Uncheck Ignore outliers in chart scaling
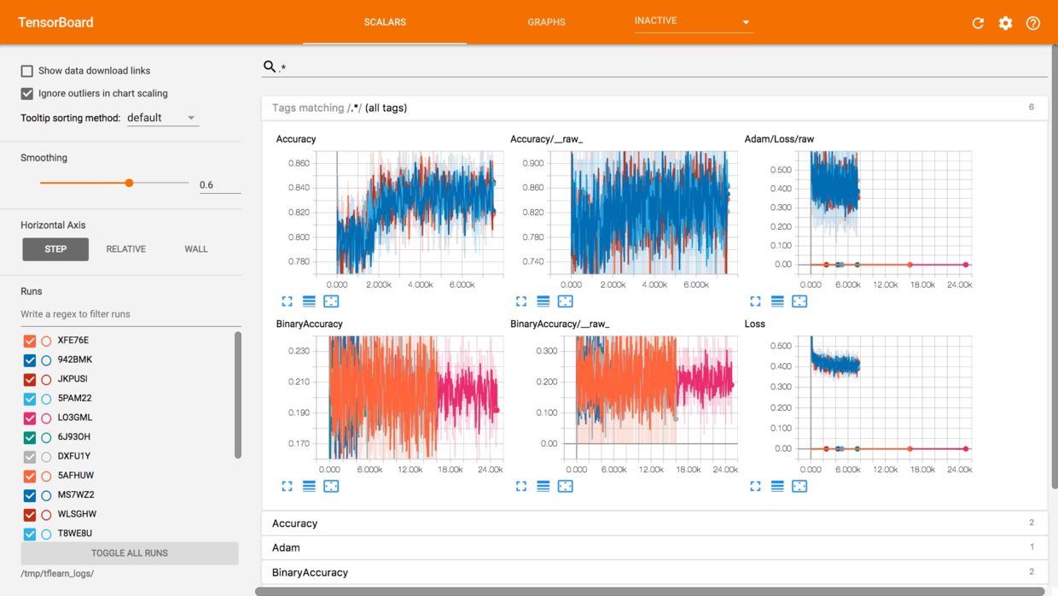 (x=27, y=93)
